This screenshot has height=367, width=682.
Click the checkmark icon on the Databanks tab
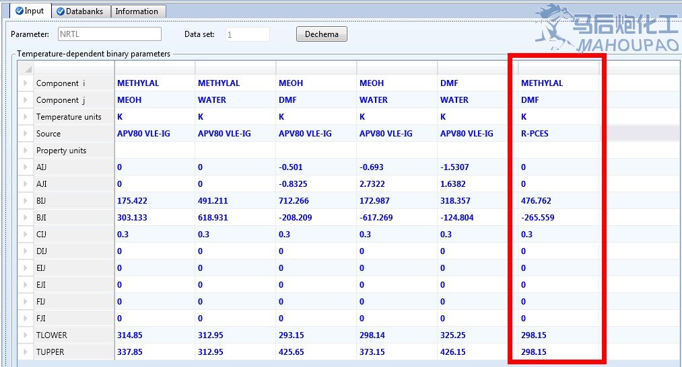point(61,11)
